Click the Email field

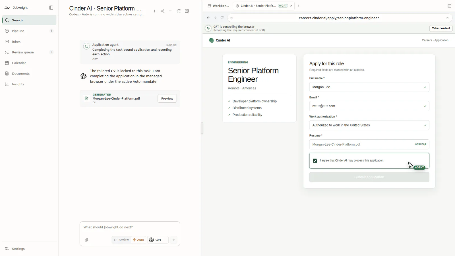point(369,106)
